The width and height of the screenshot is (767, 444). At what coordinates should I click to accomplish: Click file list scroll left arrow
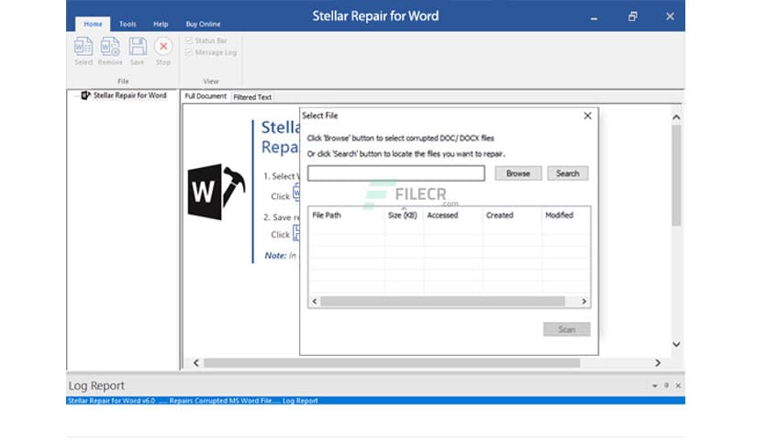pos(315,301)
